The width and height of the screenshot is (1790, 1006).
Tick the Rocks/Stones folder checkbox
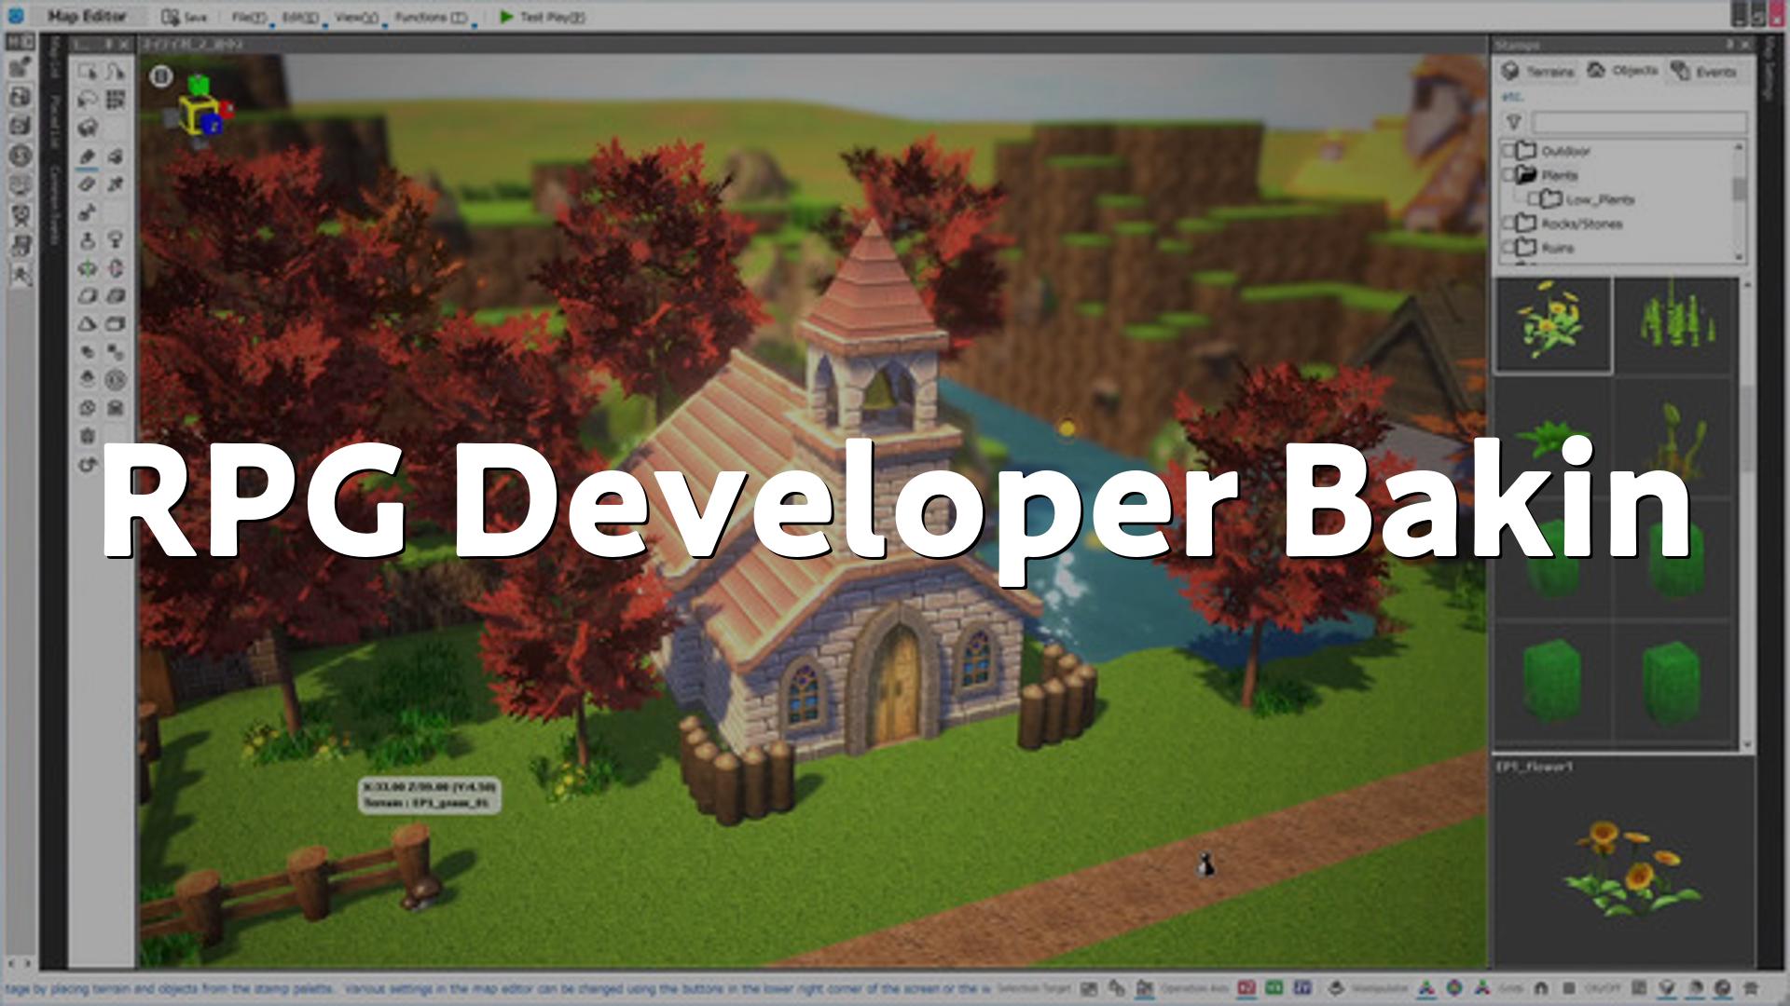point(1508,224)
